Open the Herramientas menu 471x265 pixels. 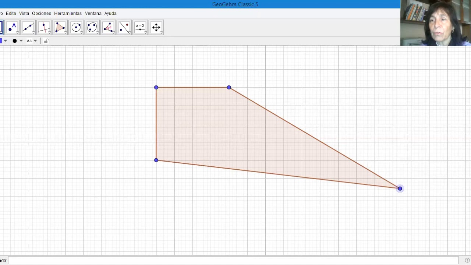[68, 13]
